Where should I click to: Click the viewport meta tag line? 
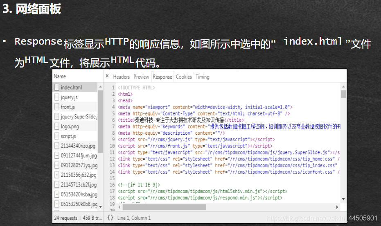point(205,107)
